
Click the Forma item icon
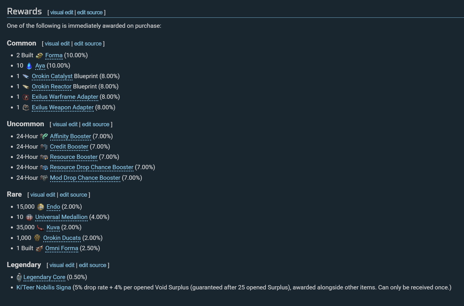pos(40,56)
